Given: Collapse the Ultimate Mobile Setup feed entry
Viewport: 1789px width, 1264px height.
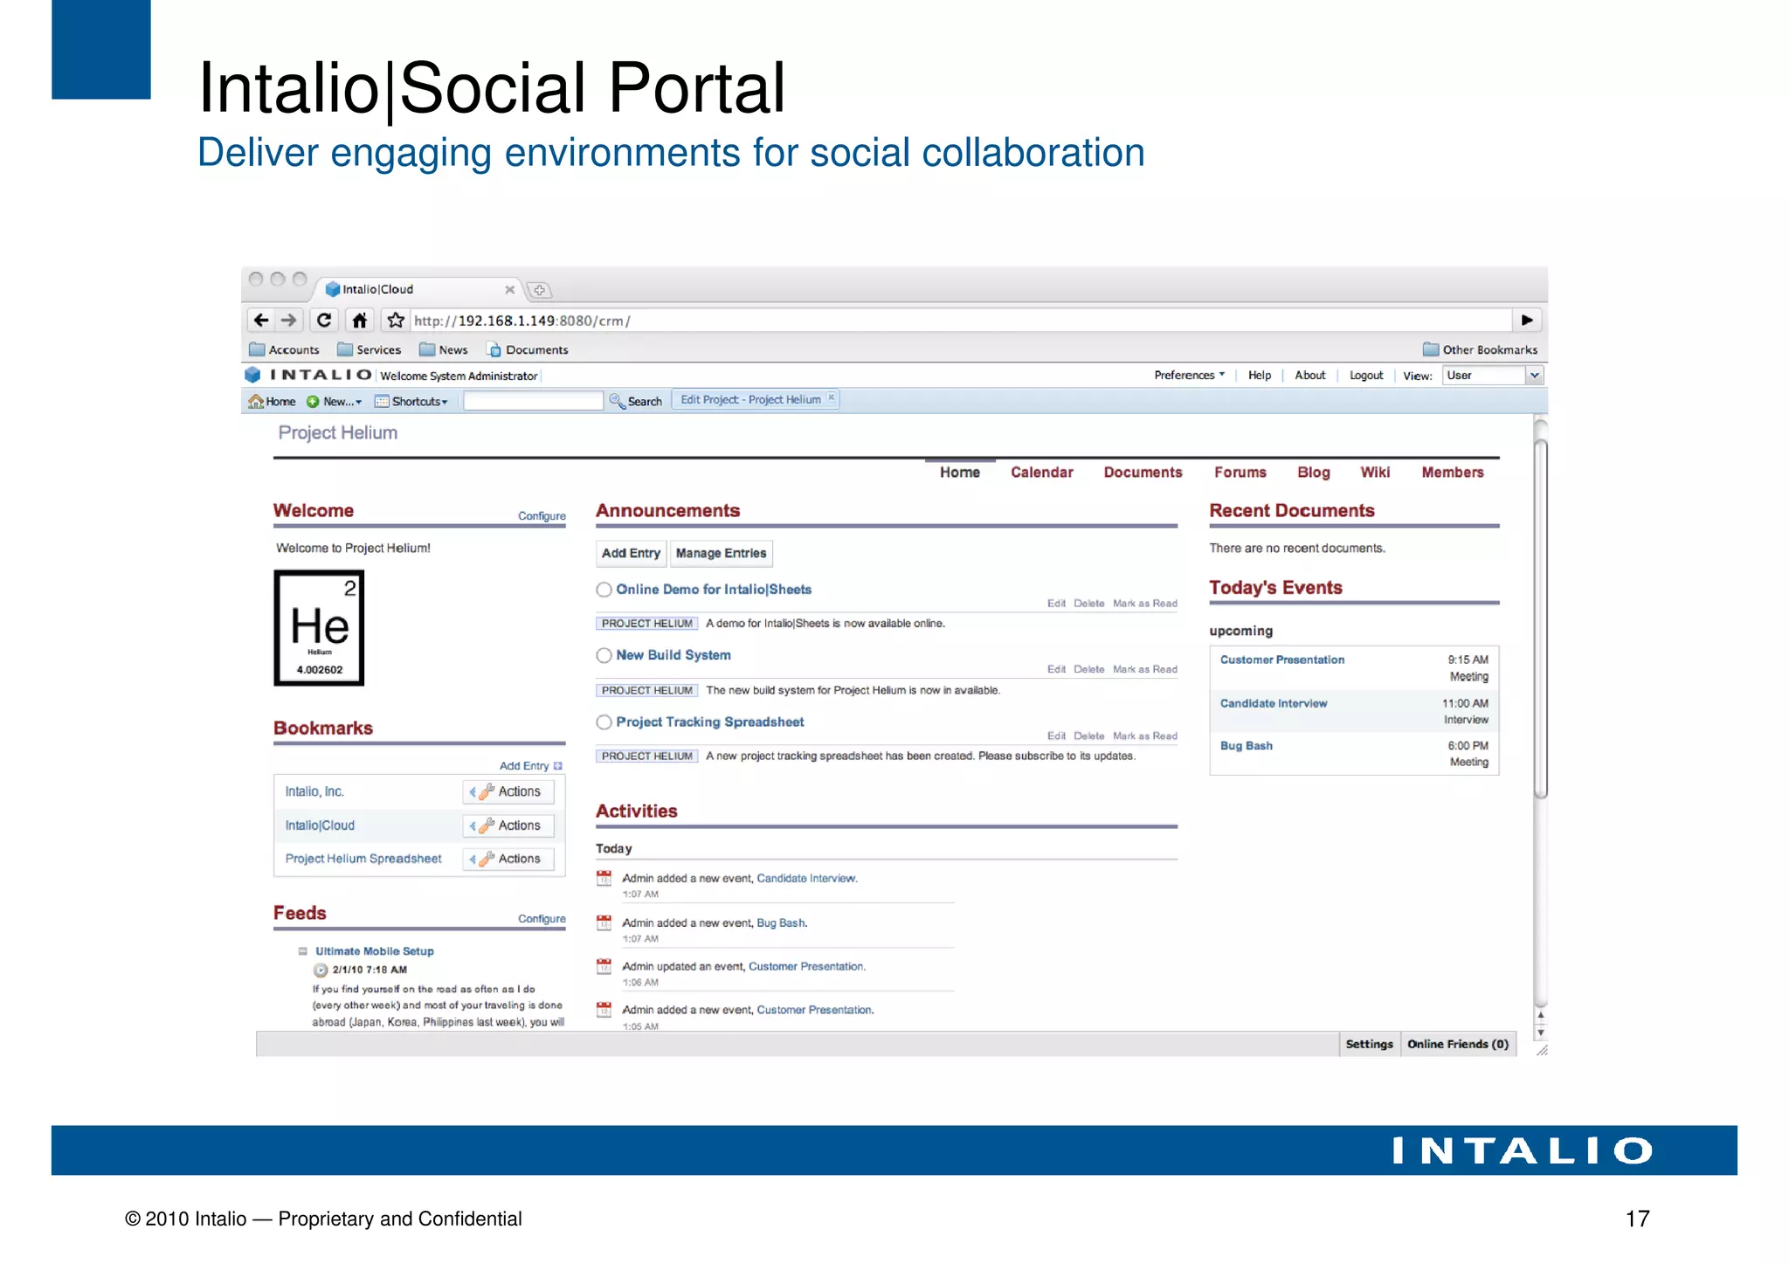Looking at the screenshot, I should coord(303,951).
